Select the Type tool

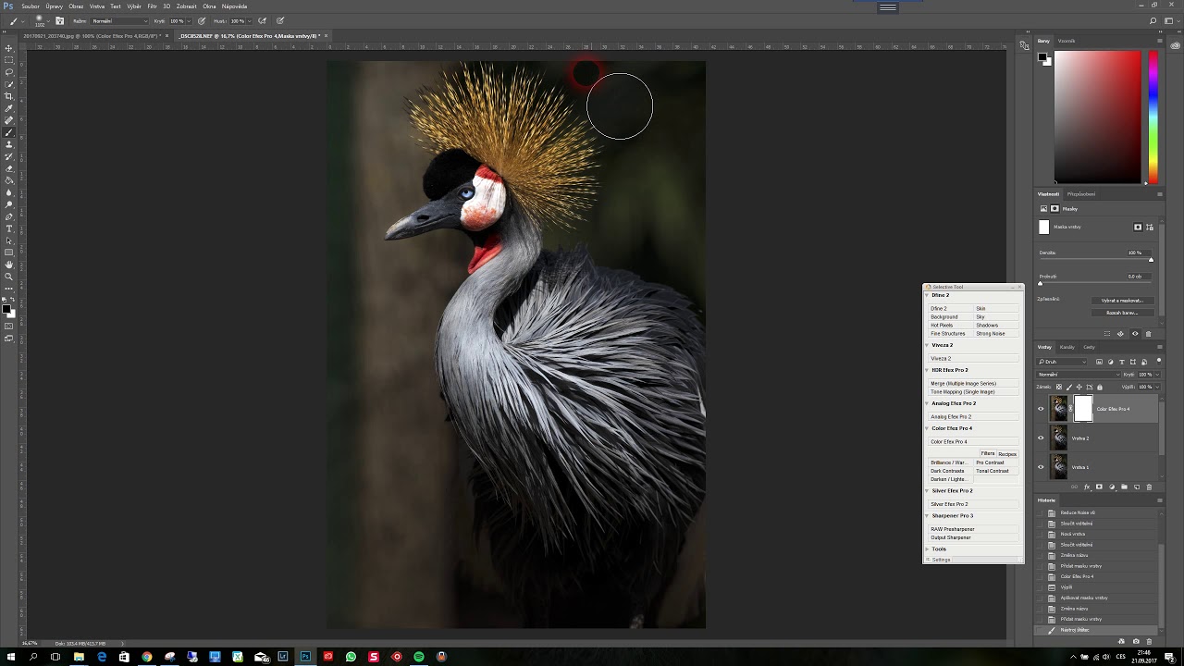[9, 228]
